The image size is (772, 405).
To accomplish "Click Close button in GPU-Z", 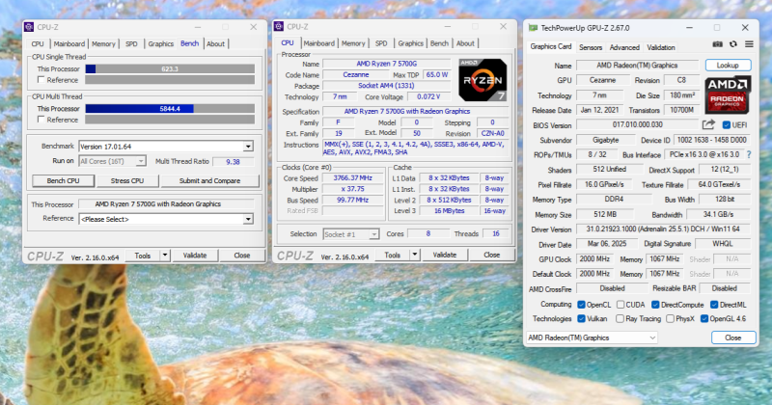I will (733, 337).
